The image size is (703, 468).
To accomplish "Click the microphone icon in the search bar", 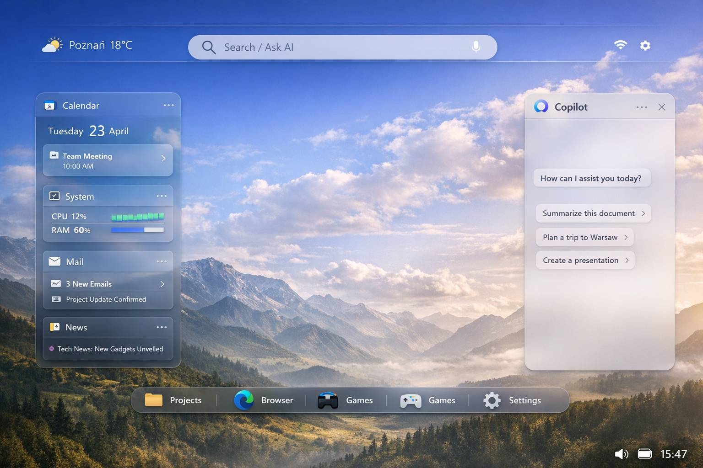I will pos(476,47).
